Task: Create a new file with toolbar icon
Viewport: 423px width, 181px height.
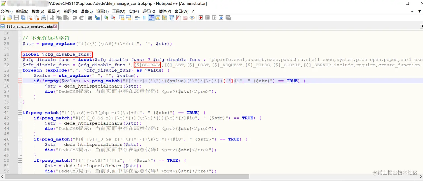Action: click(x=3, y=18)
